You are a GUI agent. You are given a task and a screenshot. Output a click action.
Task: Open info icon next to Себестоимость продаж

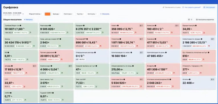point(202,39)
